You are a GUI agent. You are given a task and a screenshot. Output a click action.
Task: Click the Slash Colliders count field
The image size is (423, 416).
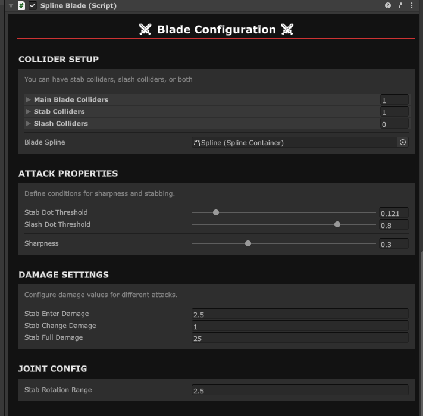[394, 124]
